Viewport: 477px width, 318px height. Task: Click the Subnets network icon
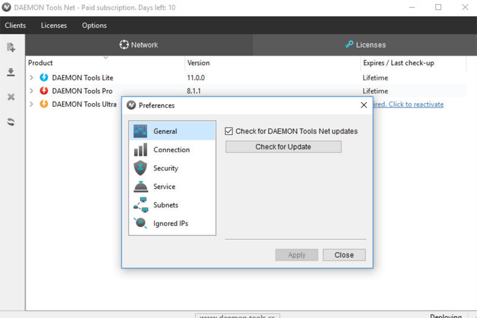pyautogui.click(x=141, y=205)
